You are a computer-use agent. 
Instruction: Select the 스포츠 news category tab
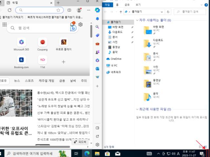tap(29, 80)
